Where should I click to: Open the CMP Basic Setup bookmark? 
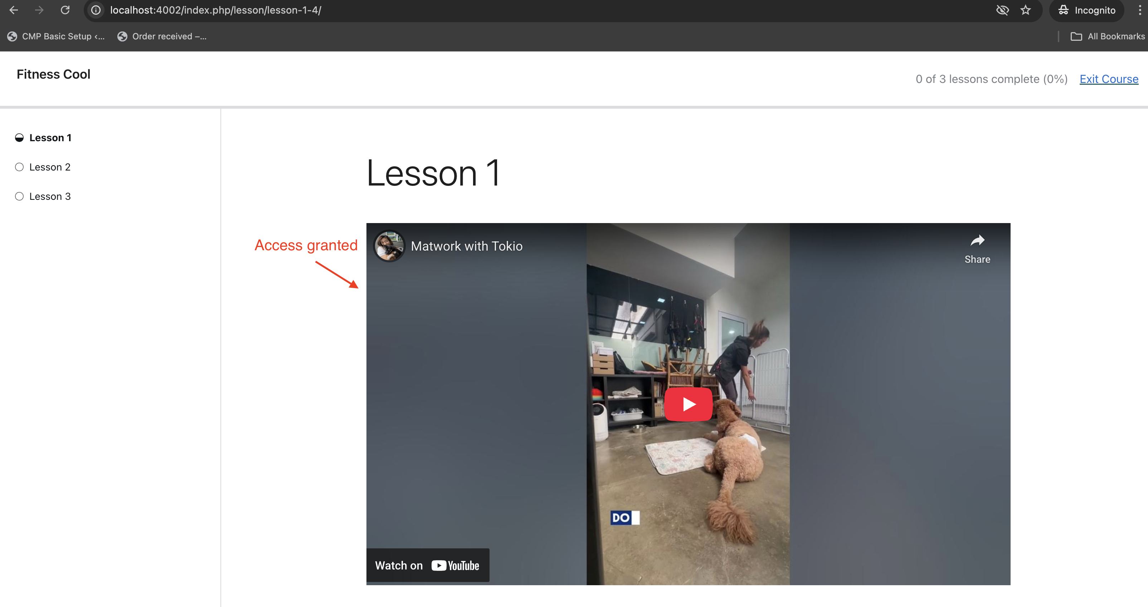(x=57, y=36)
